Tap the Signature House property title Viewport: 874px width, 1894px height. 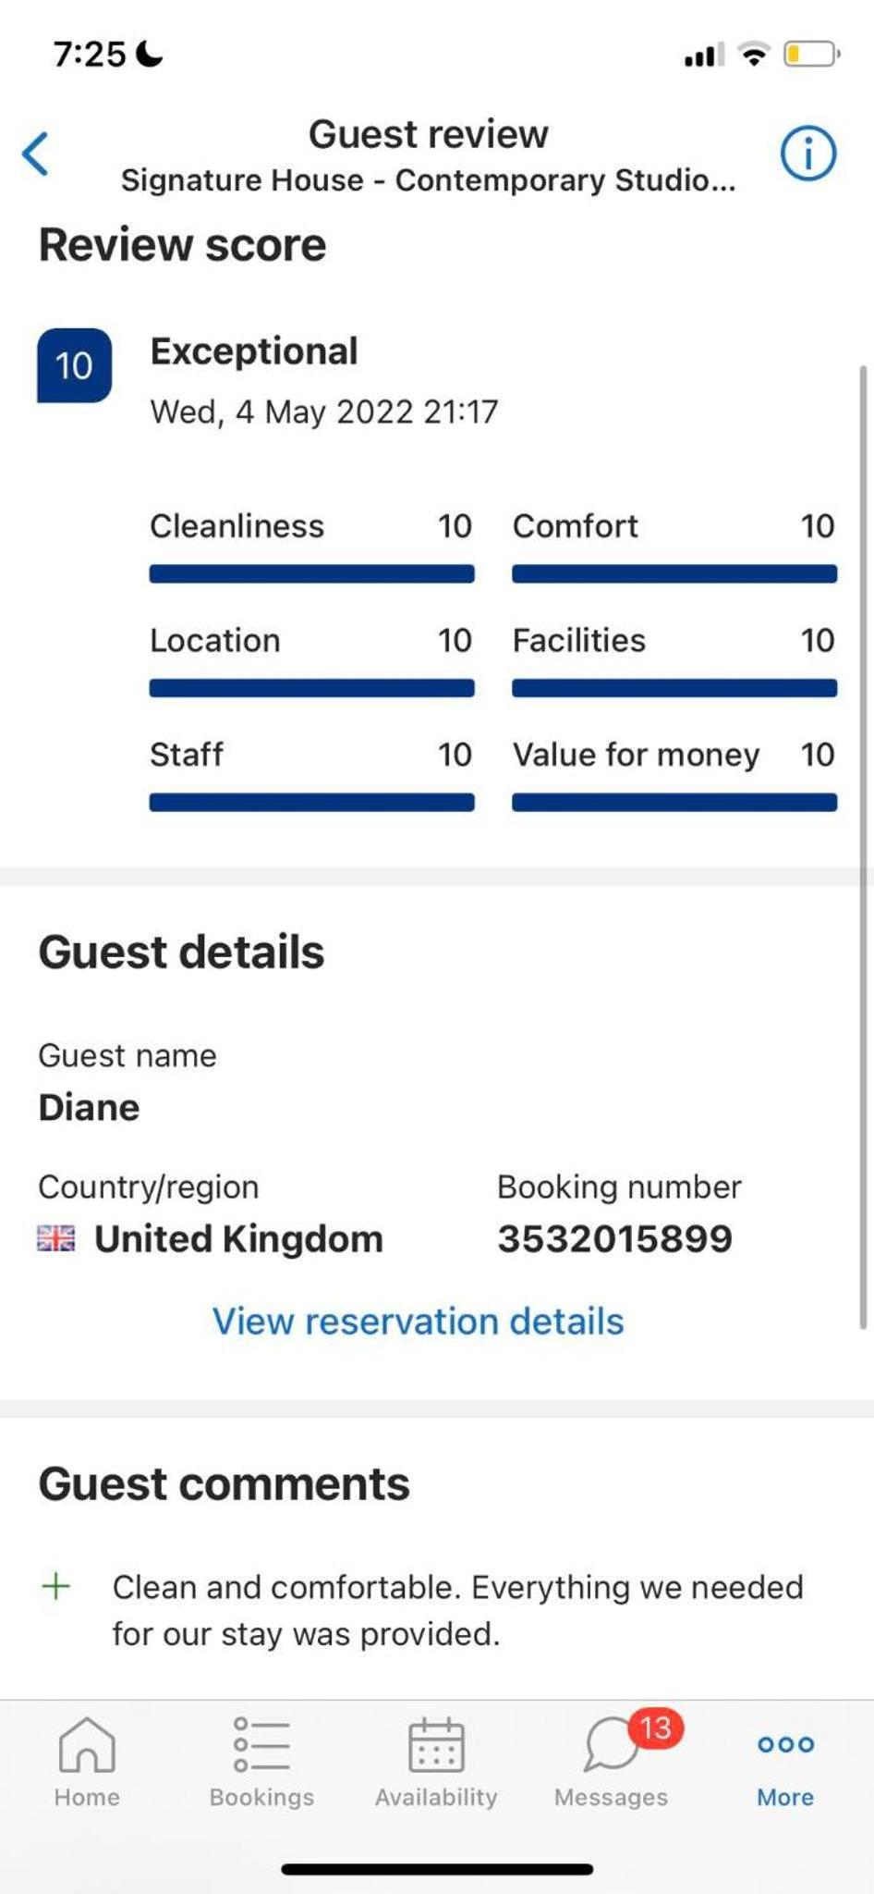(429, 179)
